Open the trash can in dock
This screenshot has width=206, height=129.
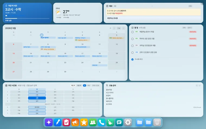tap(157, 122)
